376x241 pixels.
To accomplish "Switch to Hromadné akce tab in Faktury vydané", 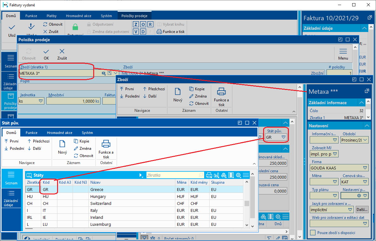I will [79, 16].
